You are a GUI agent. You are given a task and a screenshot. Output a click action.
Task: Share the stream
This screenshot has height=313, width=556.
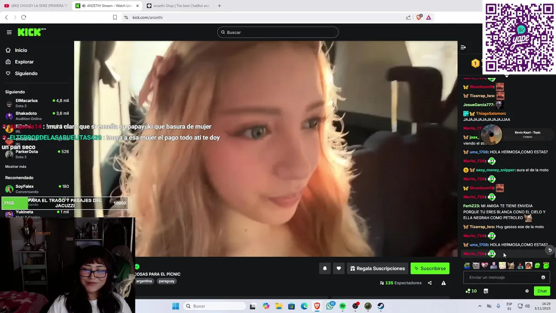pyautogui.click(x=430, y=283)
